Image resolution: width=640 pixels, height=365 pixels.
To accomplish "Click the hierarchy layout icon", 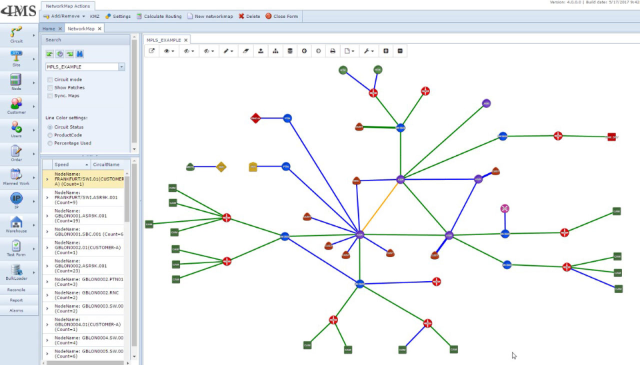I will tap(275, 51).
